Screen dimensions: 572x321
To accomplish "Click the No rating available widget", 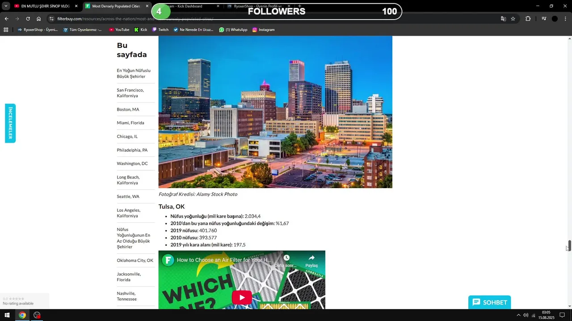I will (24, 301).
